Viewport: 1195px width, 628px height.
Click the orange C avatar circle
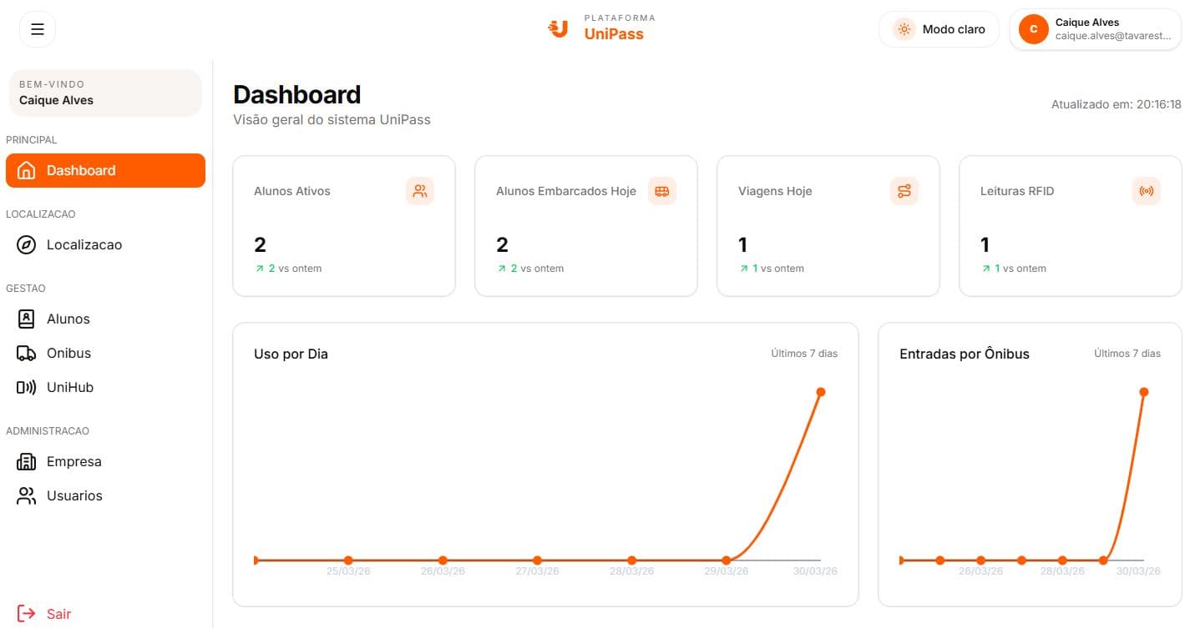pos(1034,29)
